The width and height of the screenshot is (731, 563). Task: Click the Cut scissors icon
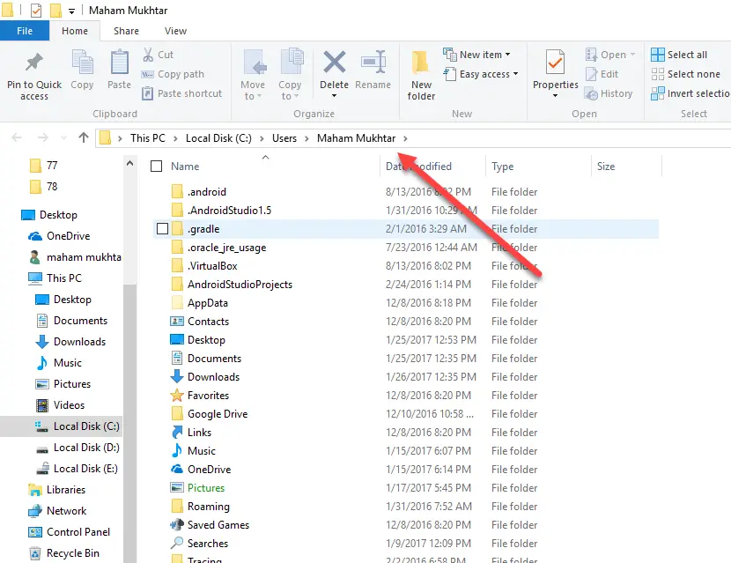click(x=148, y=55)
